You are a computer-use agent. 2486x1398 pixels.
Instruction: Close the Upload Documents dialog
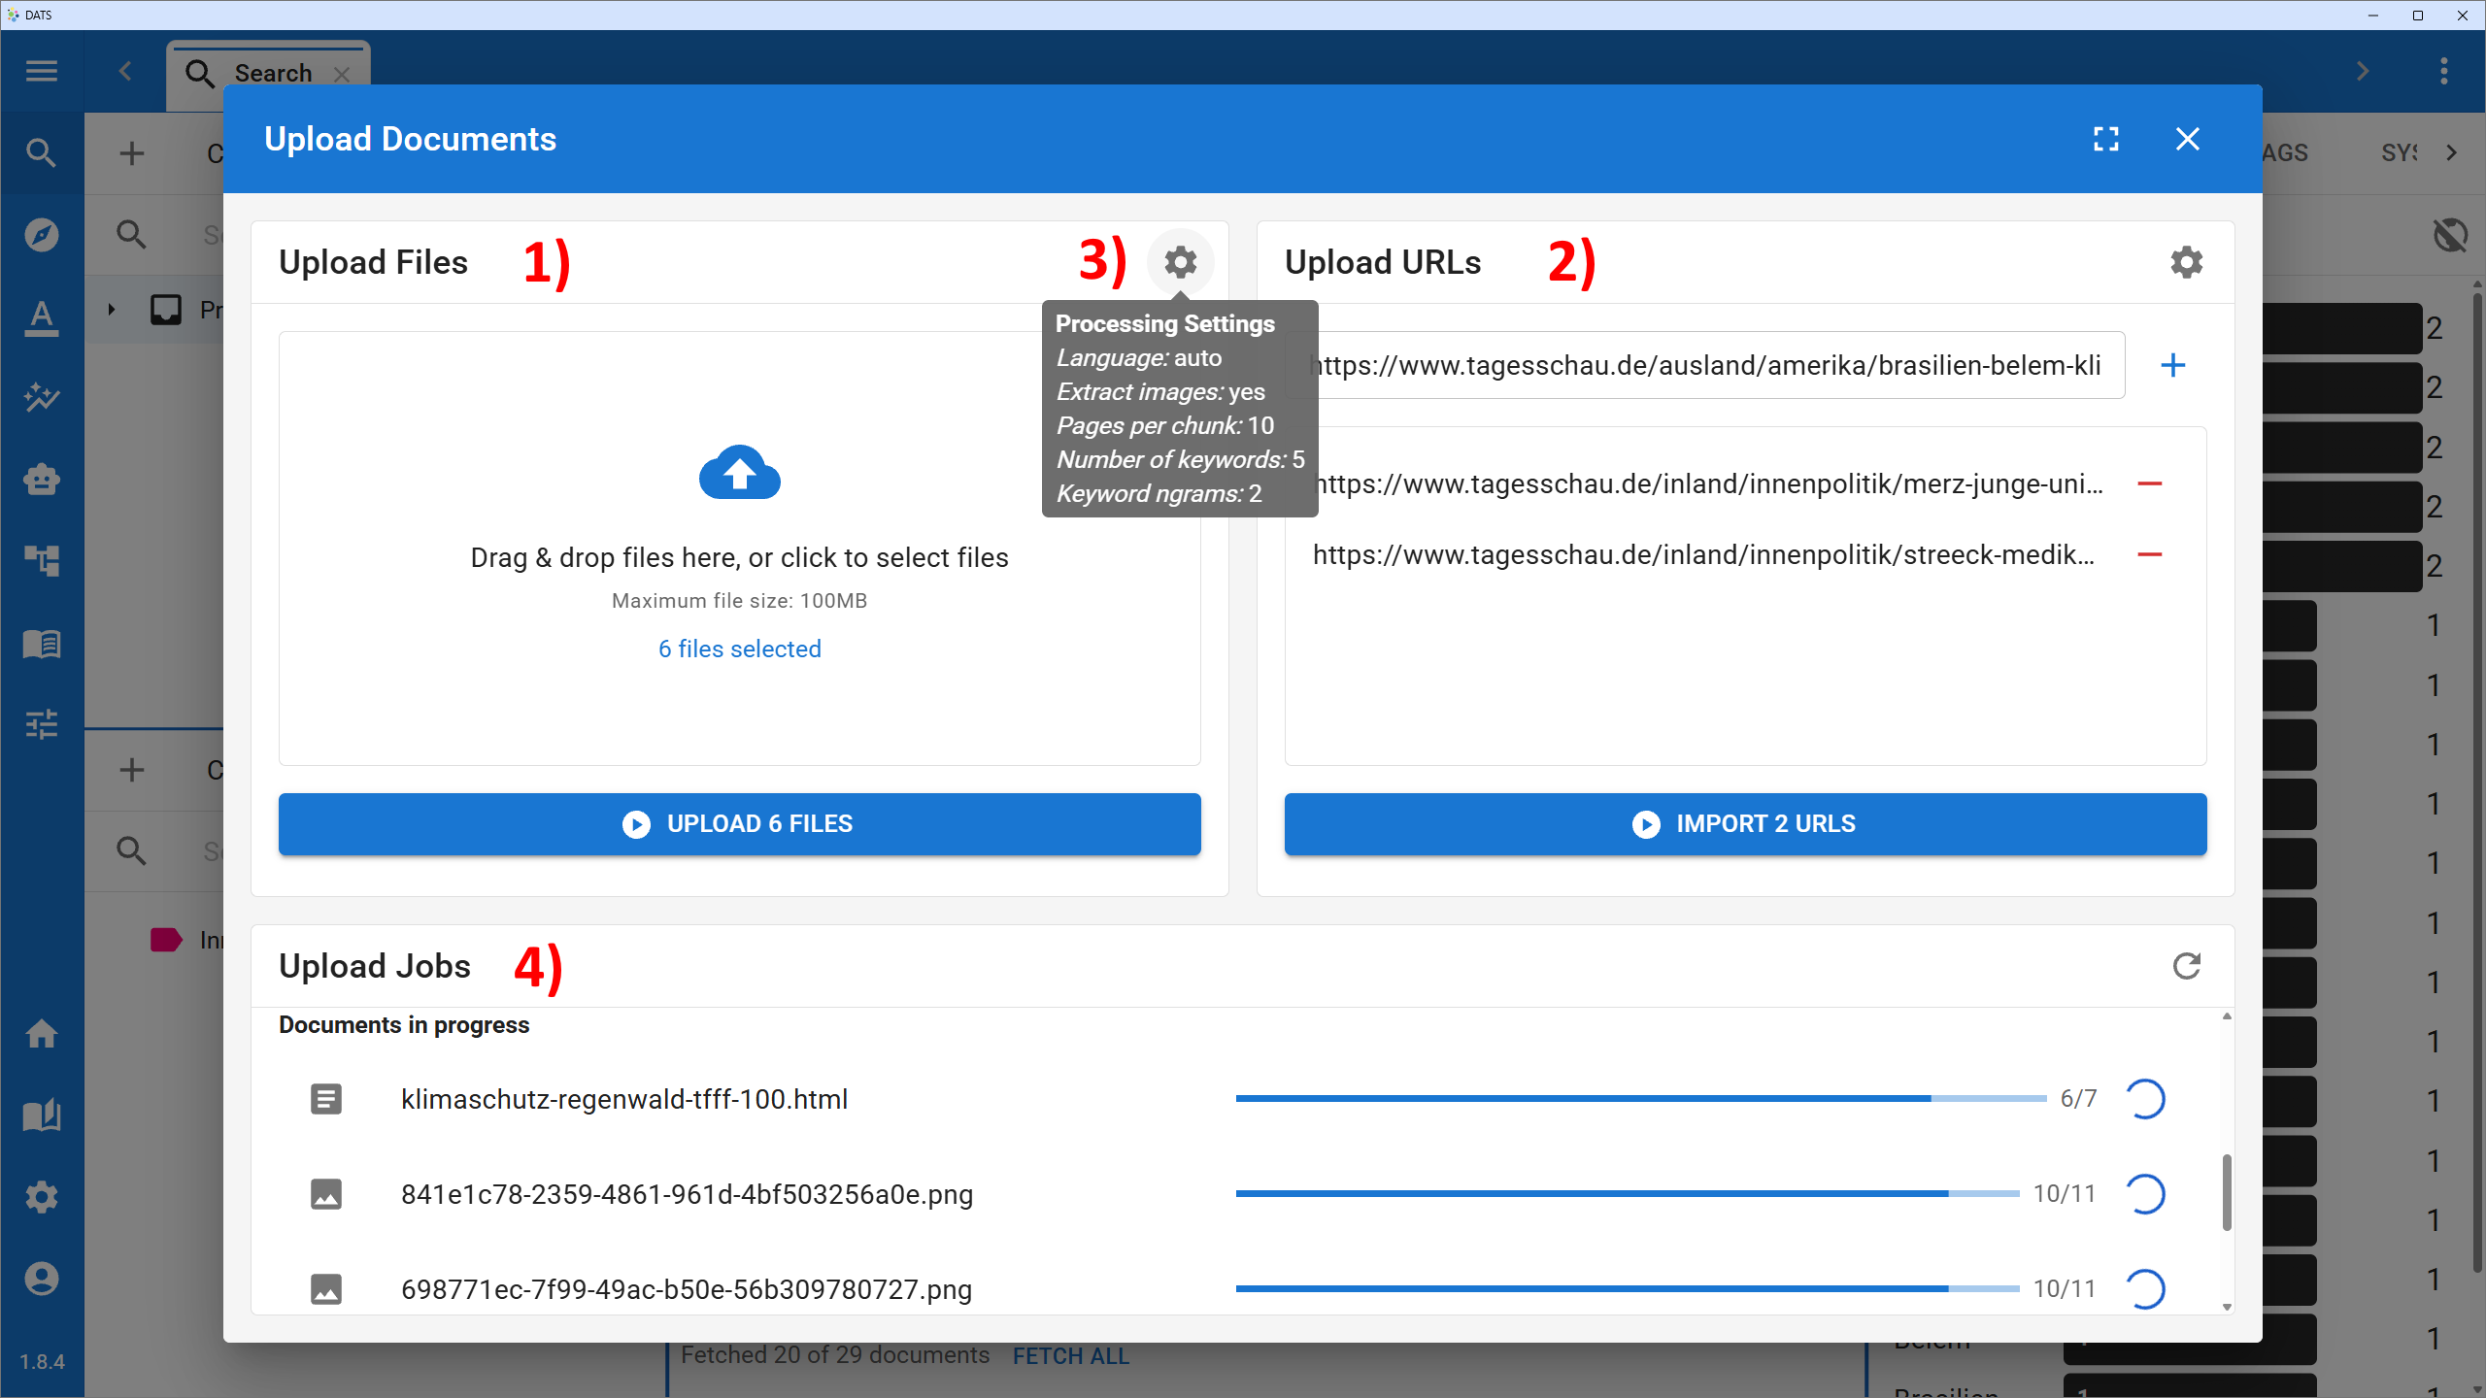pyautogui.click(x=2188, y=139)
